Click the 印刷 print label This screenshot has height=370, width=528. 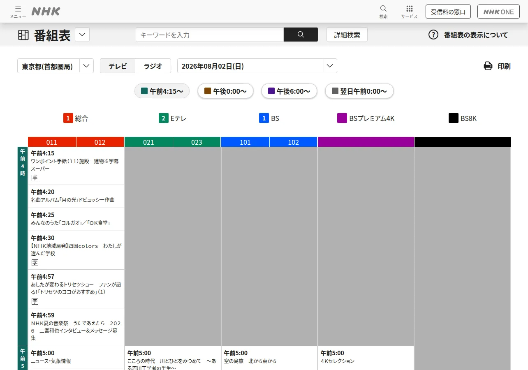pyautogui.click(x=504, y=66)
